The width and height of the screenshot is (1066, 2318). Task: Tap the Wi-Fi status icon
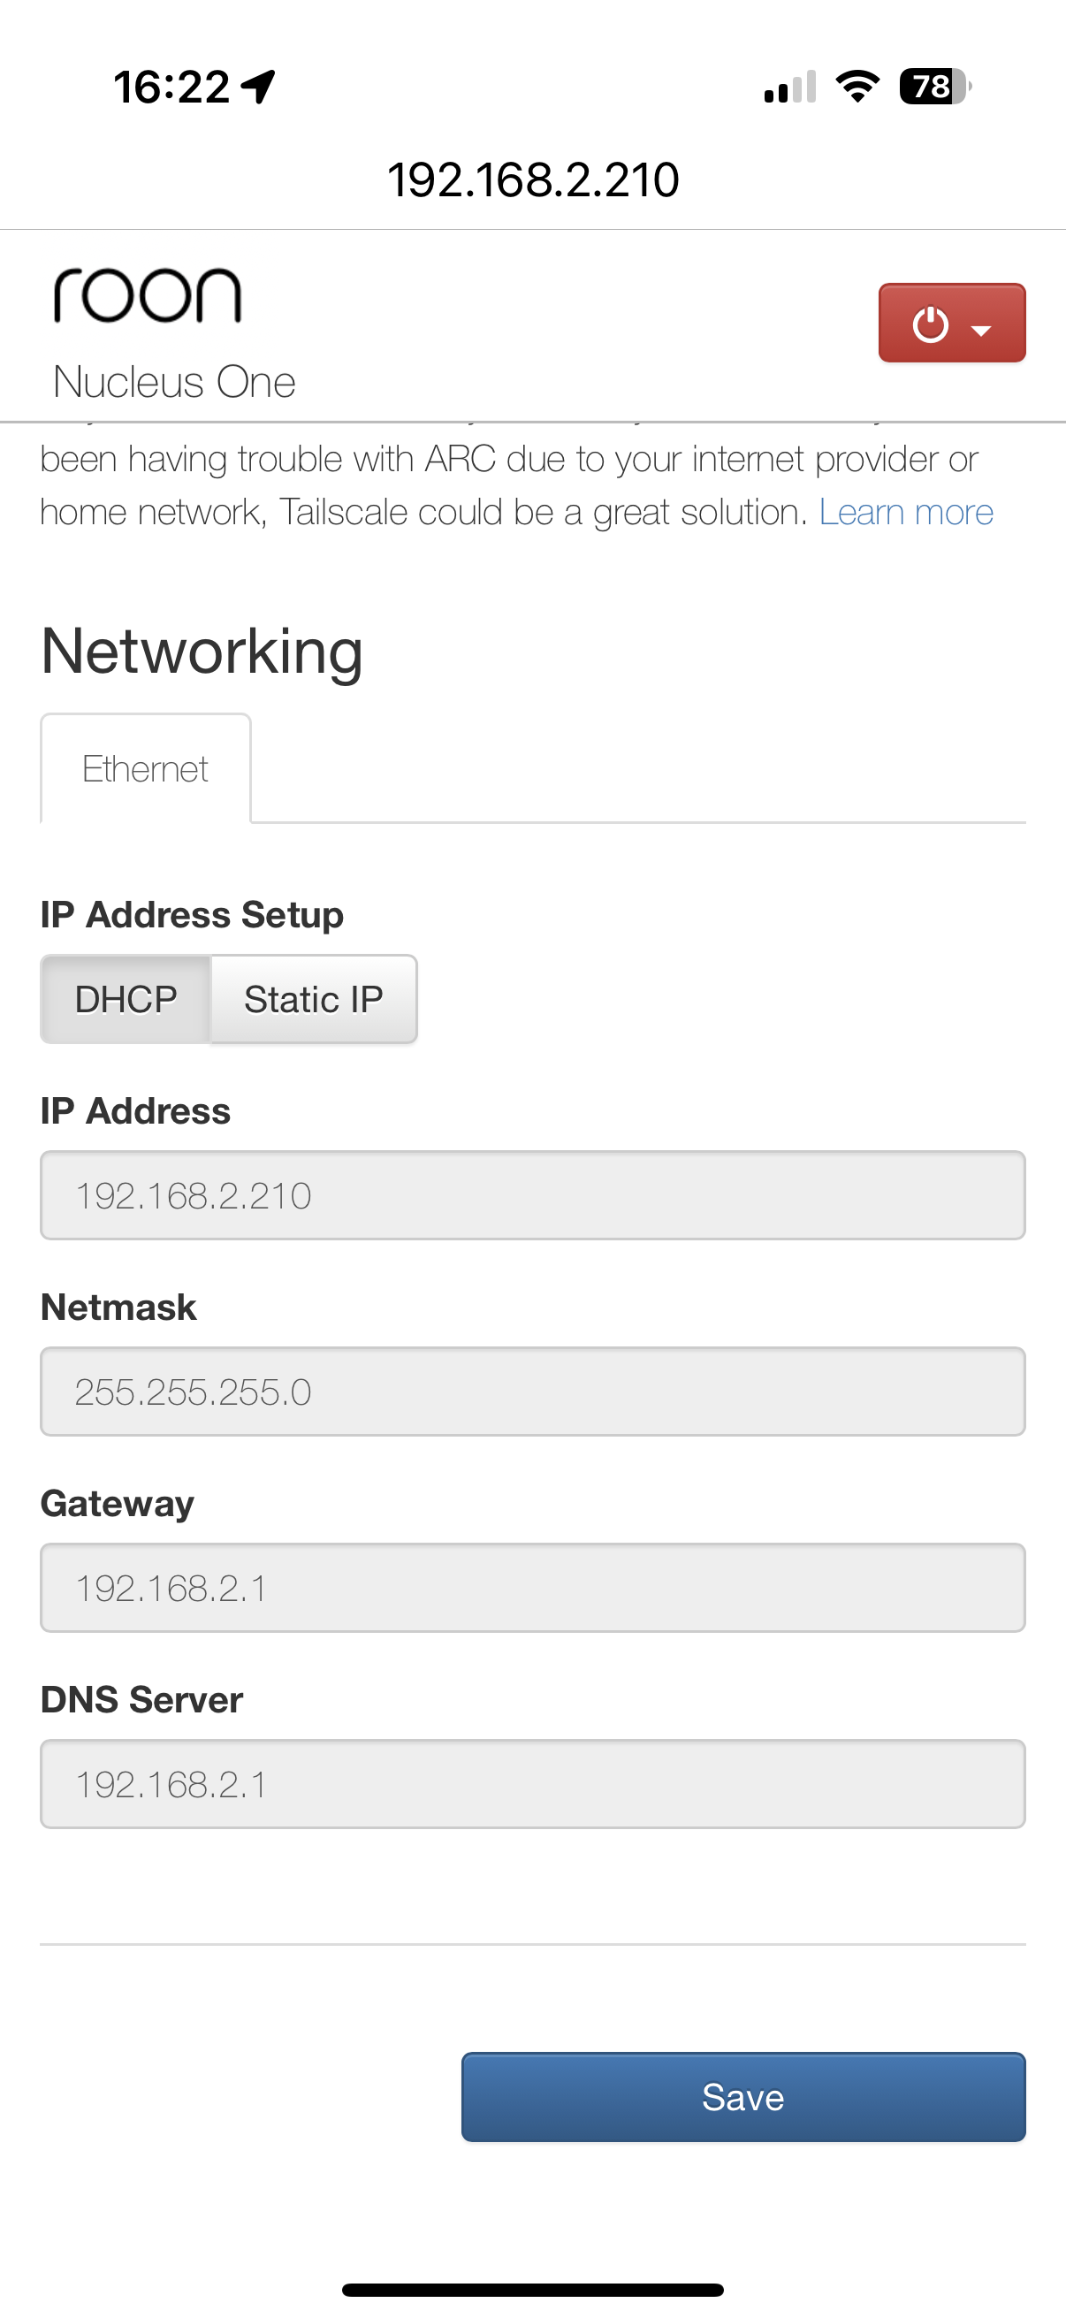857,87
